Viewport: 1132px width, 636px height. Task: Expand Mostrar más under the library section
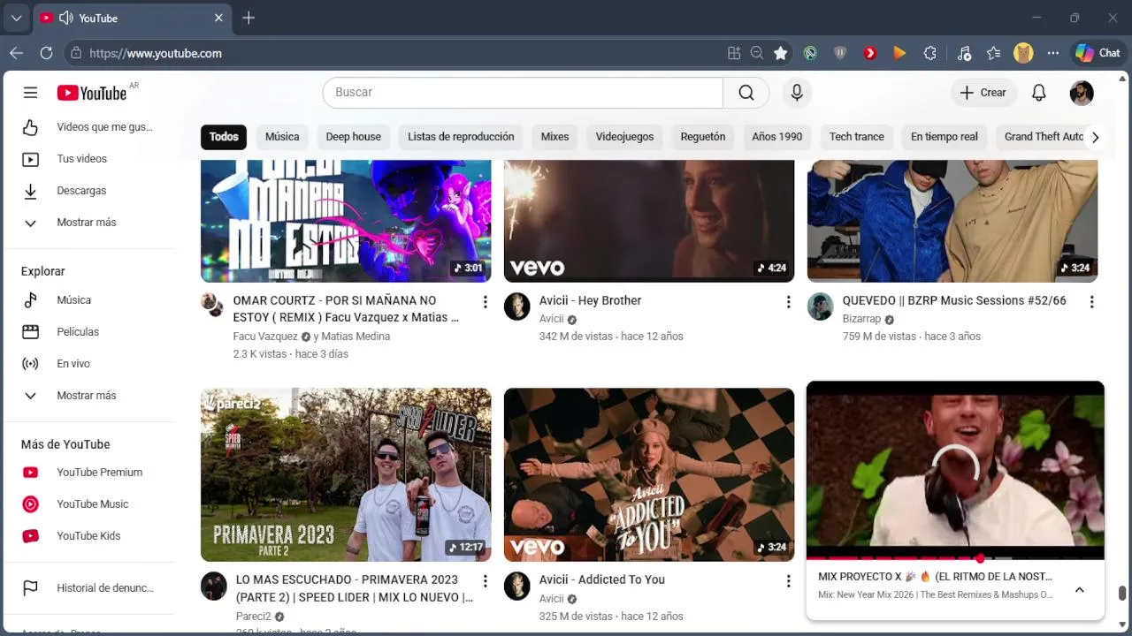point(88,223)
